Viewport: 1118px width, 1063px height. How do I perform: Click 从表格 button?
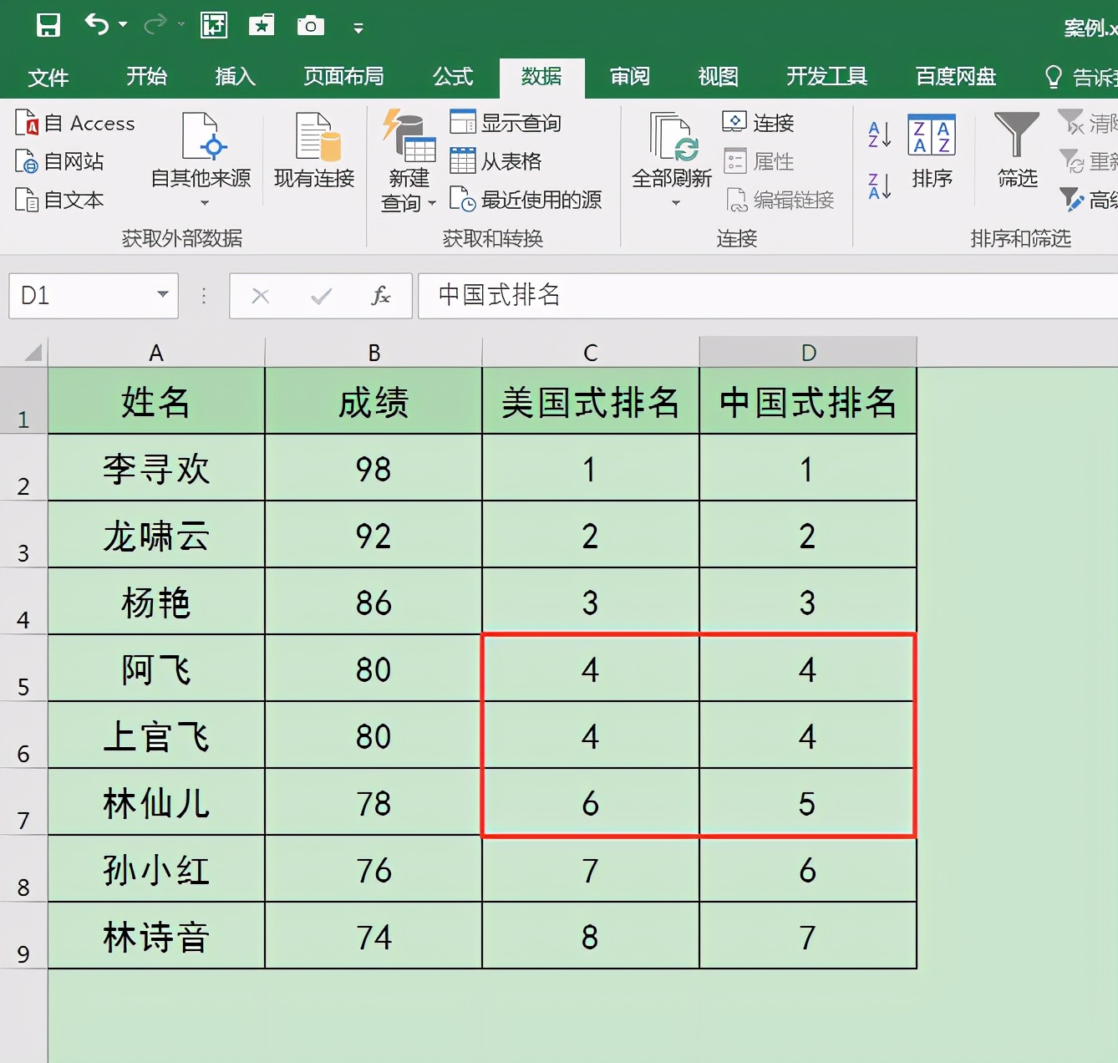coord(495,160)
